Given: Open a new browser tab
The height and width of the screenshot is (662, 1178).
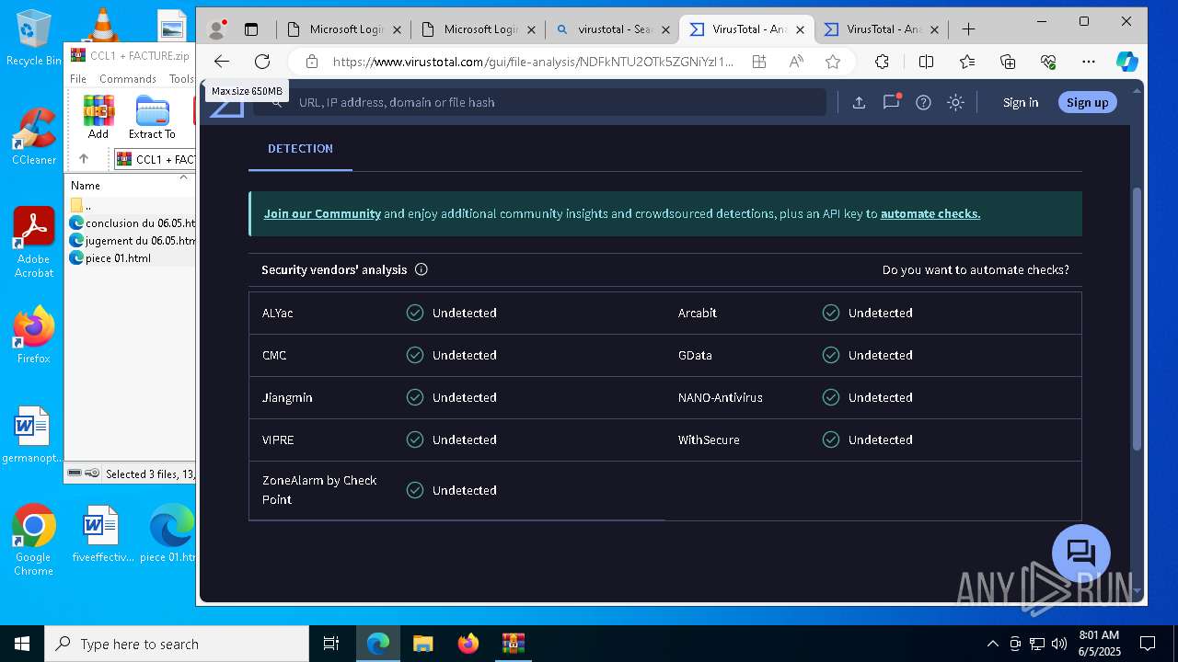Looking at the screenshot, I should tap(968, 29).
